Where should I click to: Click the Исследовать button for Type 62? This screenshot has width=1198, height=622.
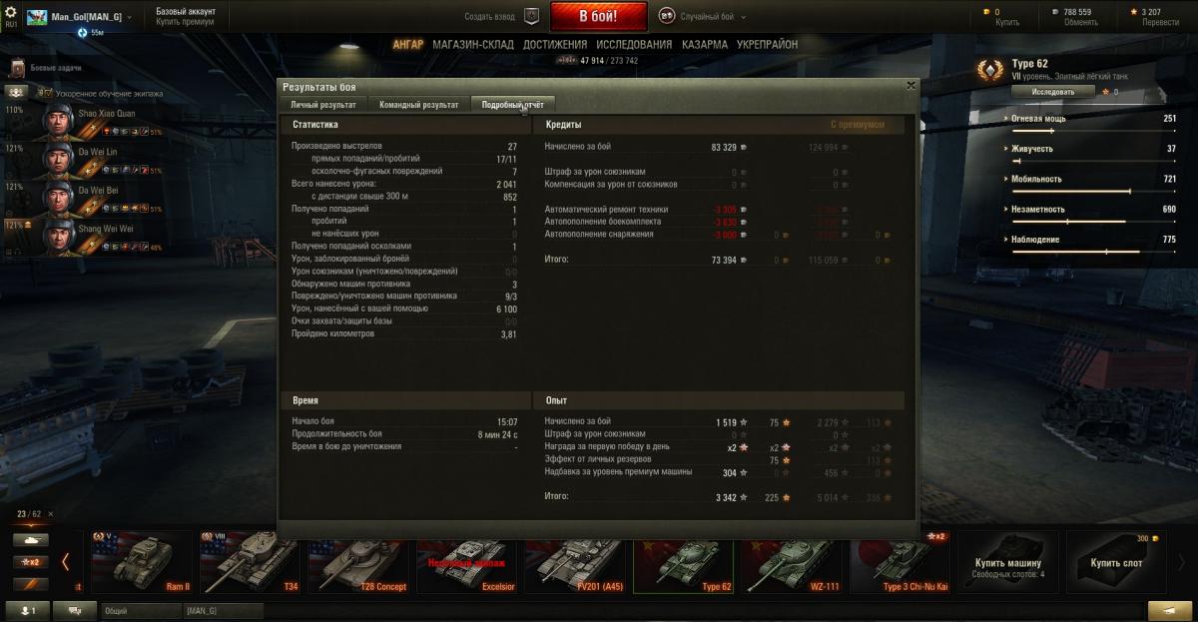1053,91
